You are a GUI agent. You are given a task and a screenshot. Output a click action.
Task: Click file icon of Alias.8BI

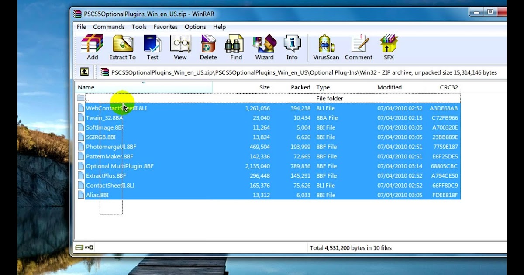coord(81,195)
